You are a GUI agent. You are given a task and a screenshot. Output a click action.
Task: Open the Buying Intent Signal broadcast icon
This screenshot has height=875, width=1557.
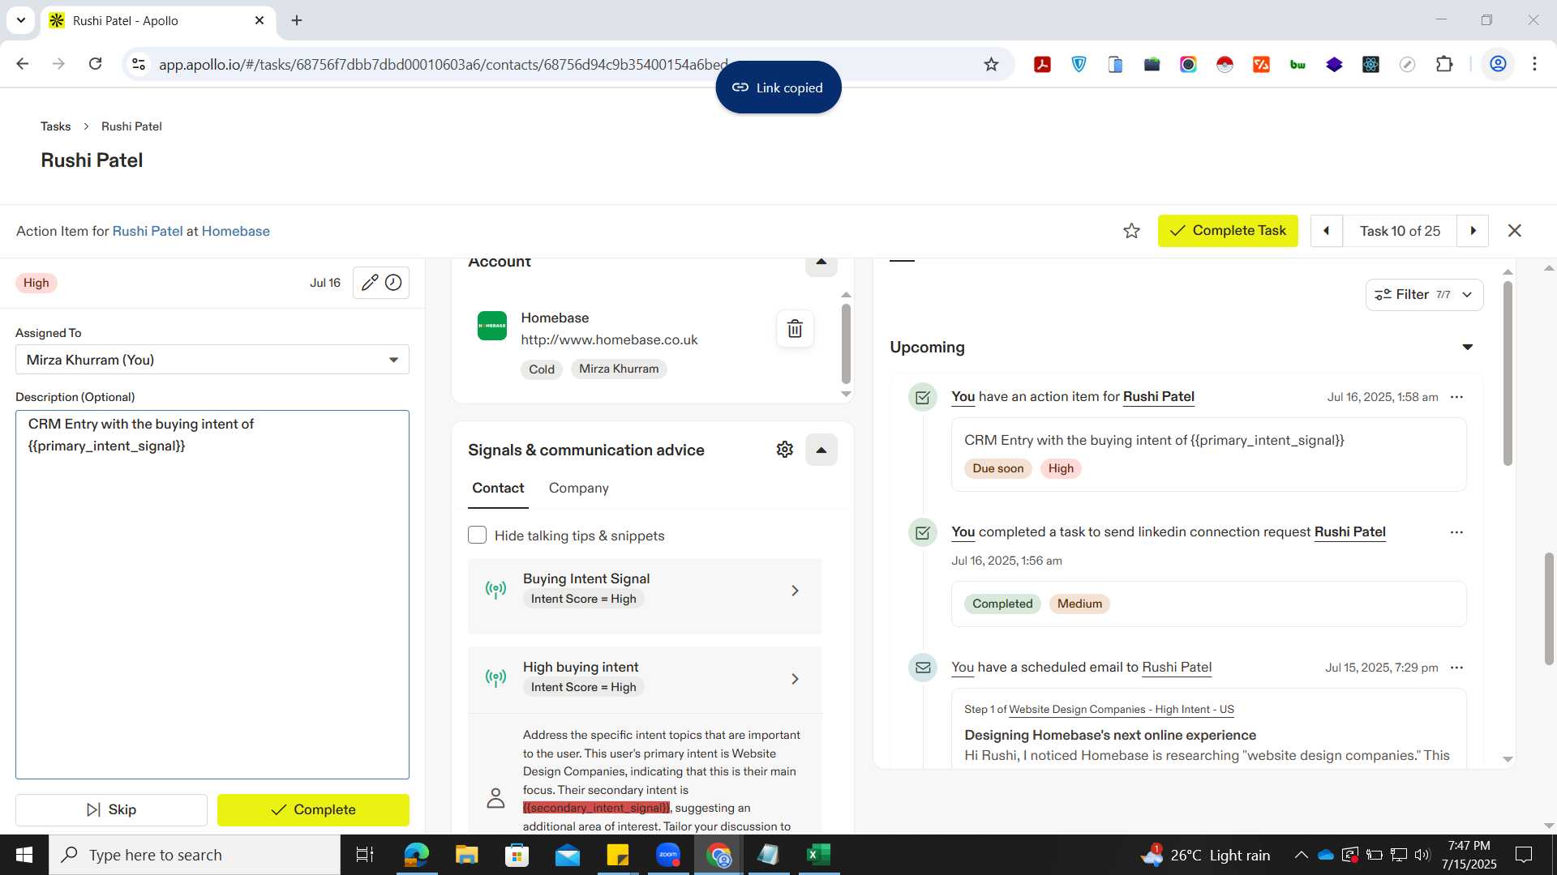[495, 589]
